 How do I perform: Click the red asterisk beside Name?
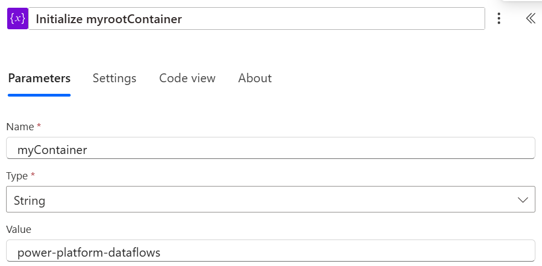[39, 126]
